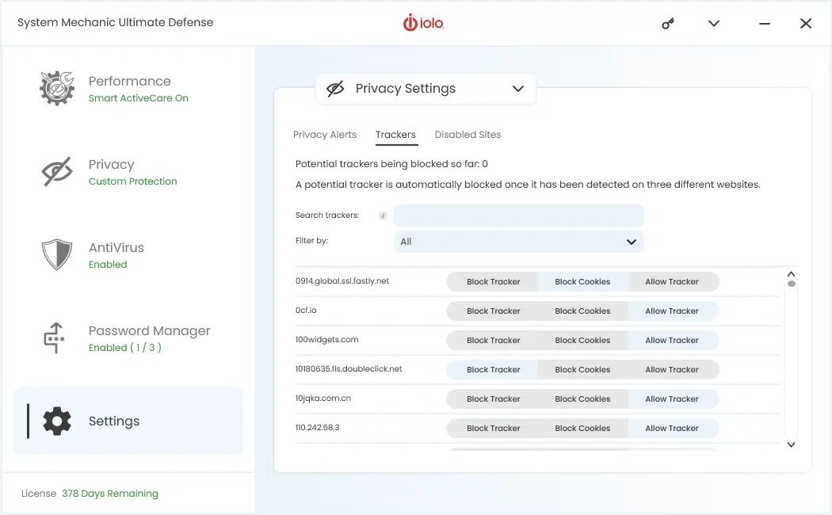This screenshot has width=832, height=515.
Task: Set 0914.global.ssl.fastly.net to Block Tracker
Action: pyautogui.click(x=493, y=282)
